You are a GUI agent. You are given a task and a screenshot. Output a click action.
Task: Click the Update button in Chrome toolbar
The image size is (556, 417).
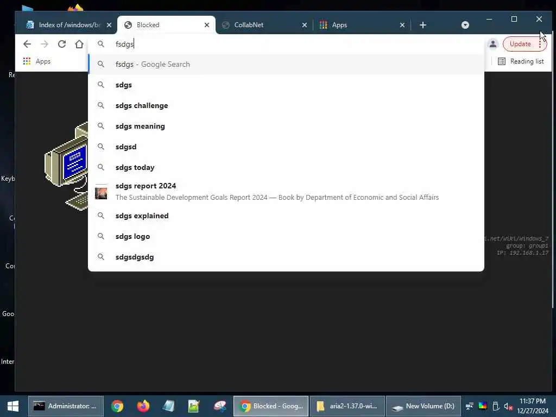pos(520,44)
